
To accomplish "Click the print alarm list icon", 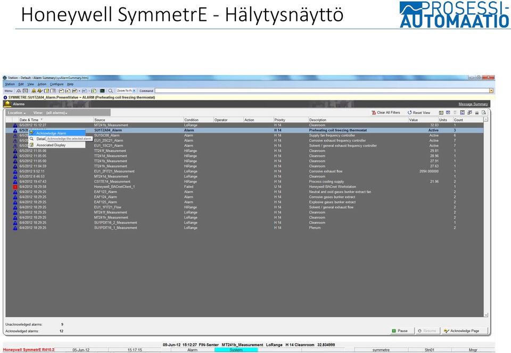I will click(x=477, y=112).
